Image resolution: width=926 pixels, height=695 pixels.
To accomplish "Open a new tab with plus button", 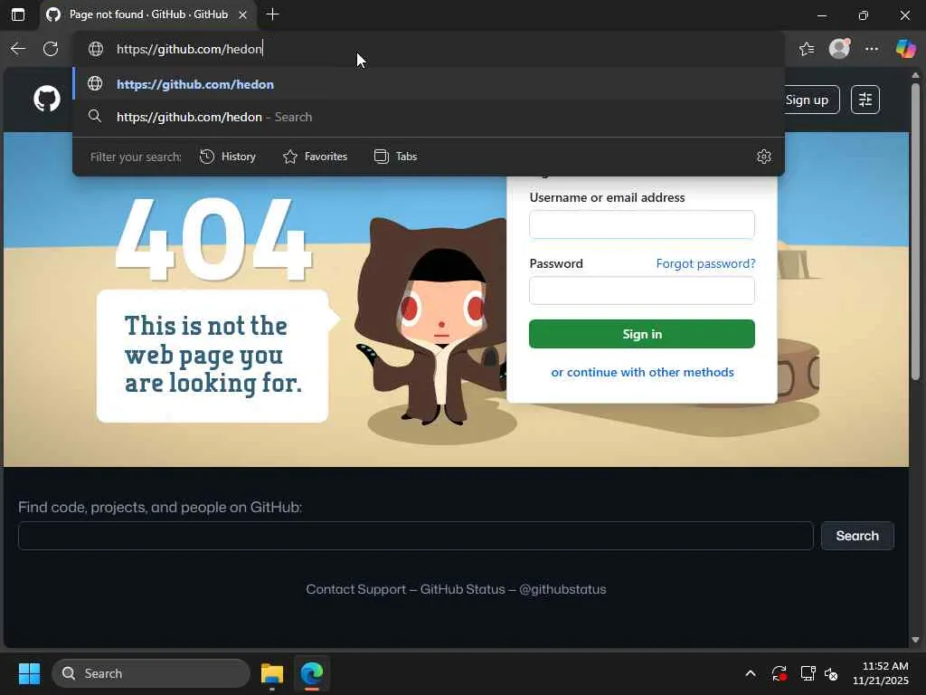I will (x=272, y=14).
